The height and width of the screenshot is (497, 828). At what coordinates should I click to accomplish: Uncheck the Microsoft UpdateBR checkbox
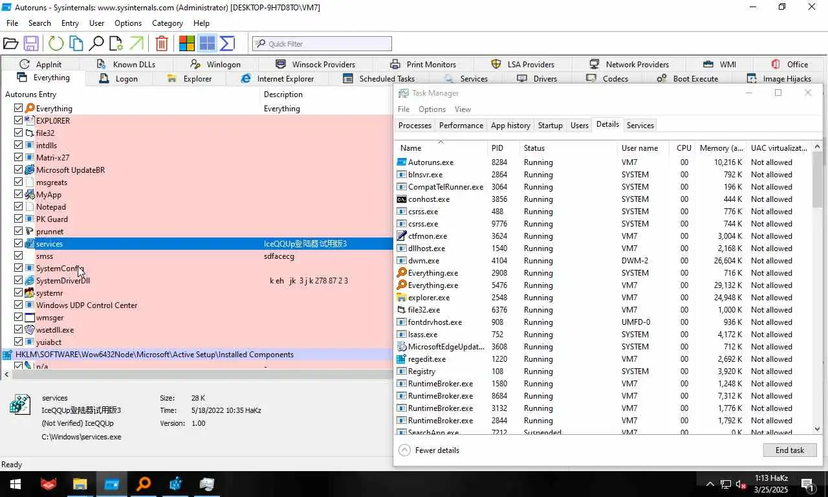[18, 170]
